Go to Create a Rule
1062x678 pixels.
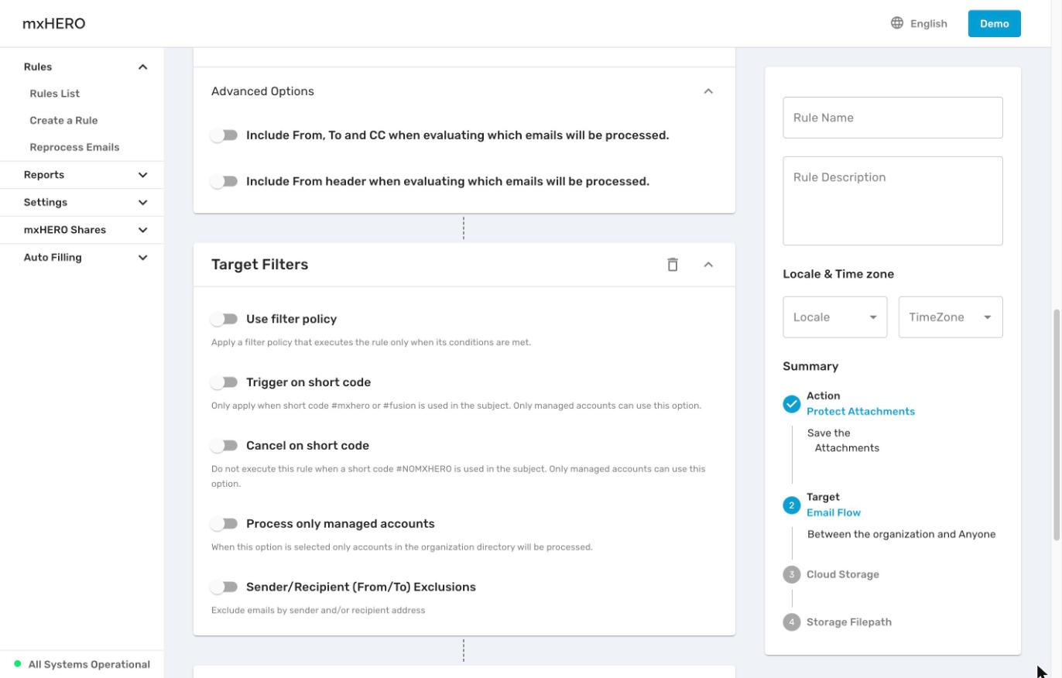63,121
